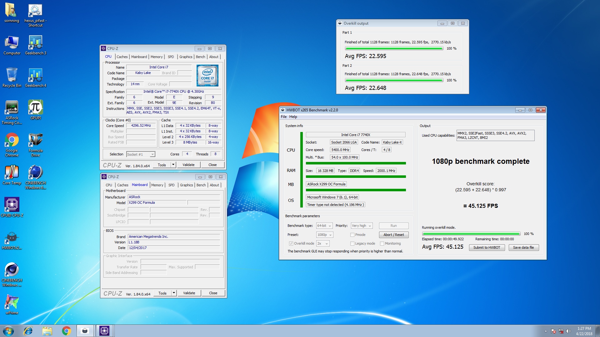600x337 pixels.
Task: Click overkill mode running progress bar
Action: pos(471,234)
